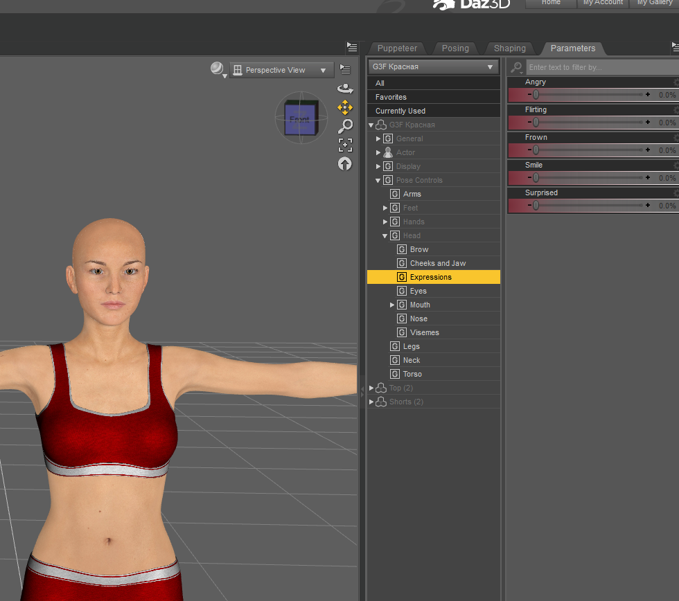Click the blue view cube Front face
The image size is (679, 601).
299,119
